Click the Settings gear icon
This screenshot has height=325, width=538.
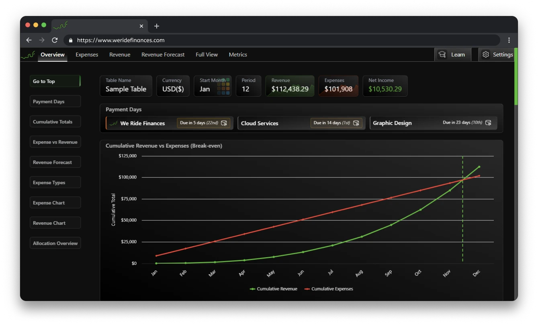tap(486, 55)
